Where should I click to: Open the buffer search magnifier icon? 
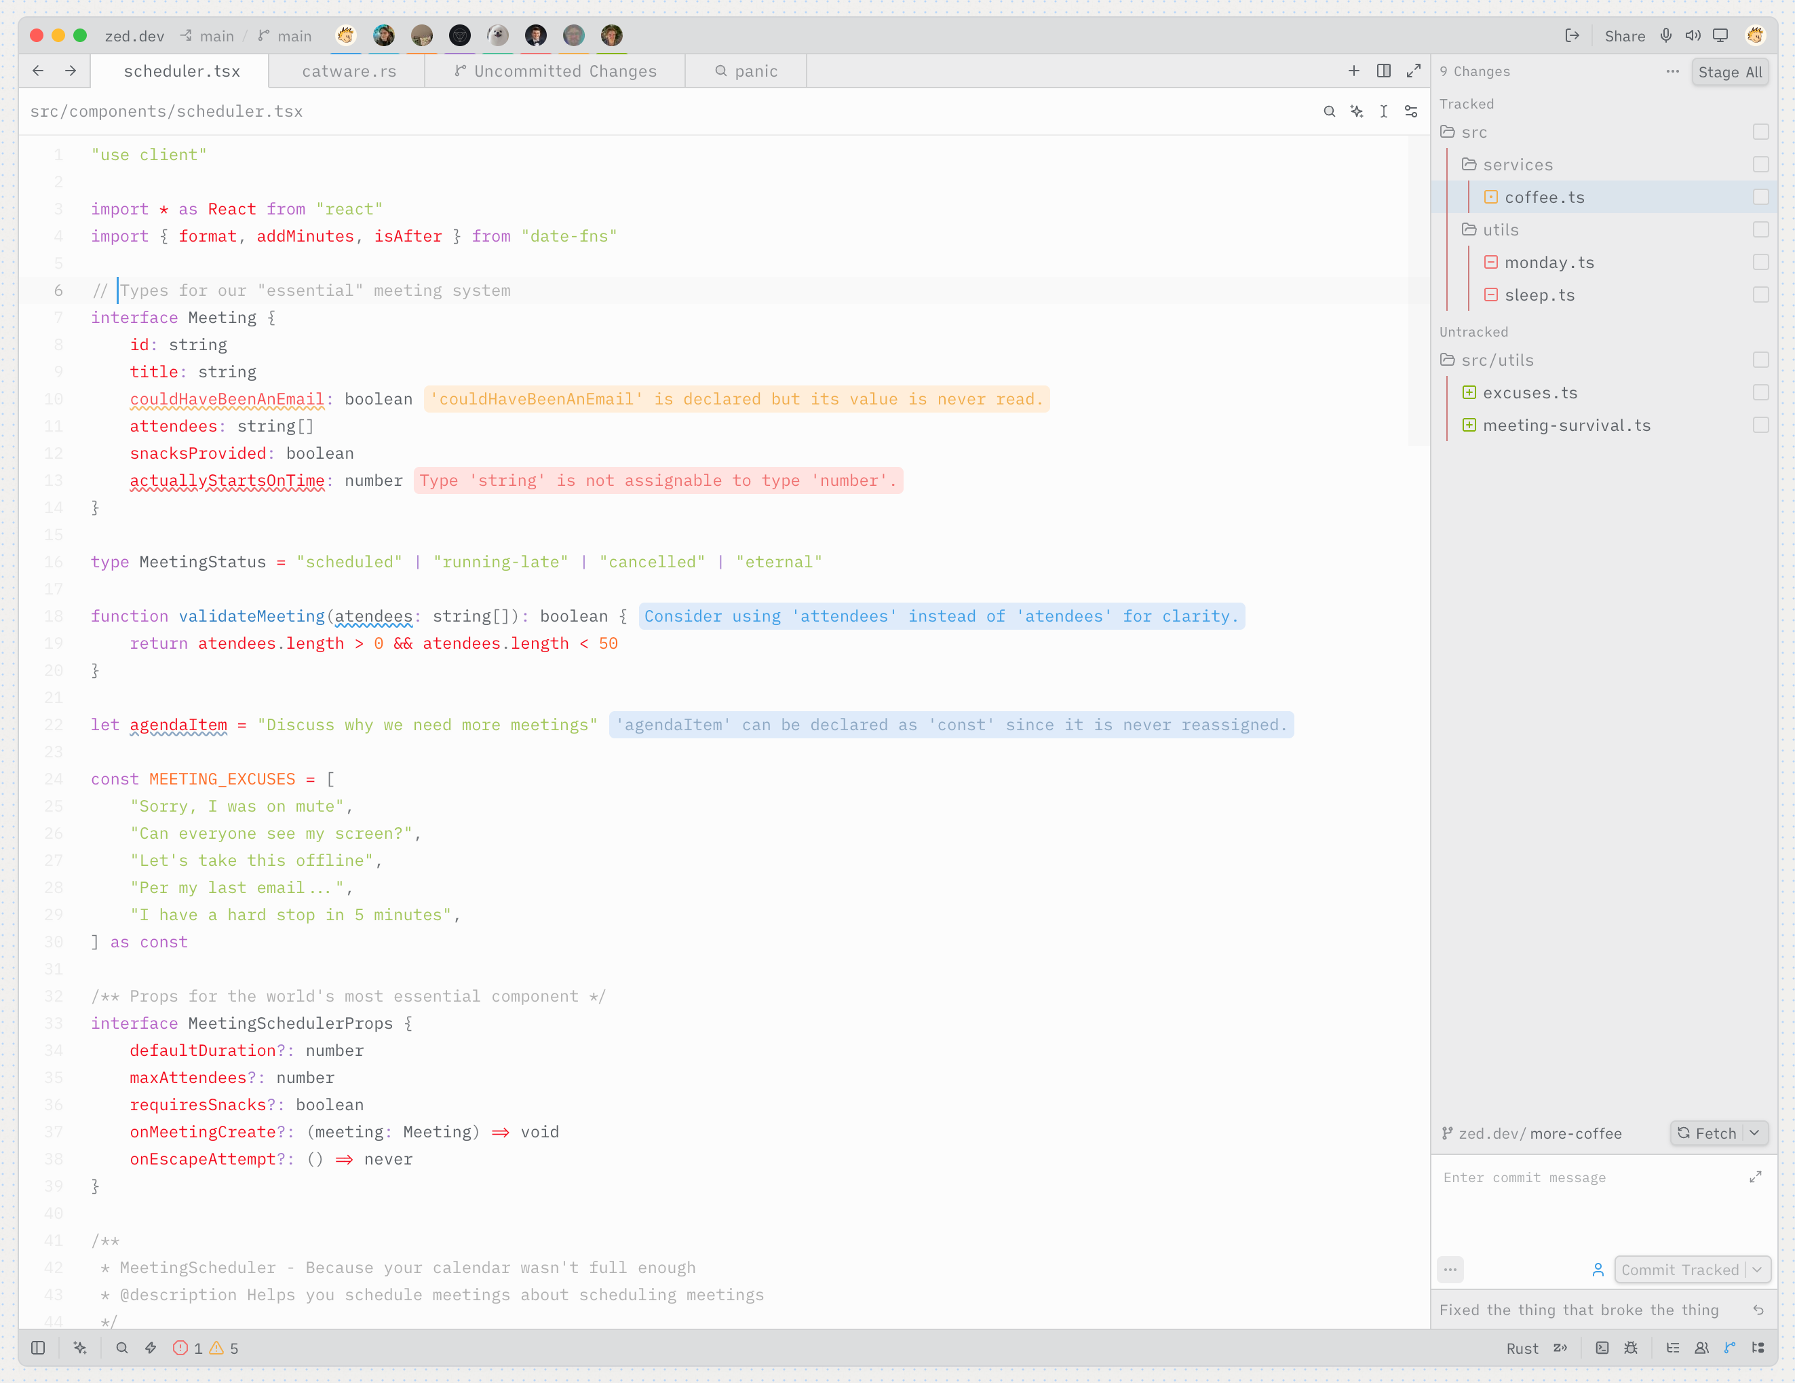[x=1329, y=112]
